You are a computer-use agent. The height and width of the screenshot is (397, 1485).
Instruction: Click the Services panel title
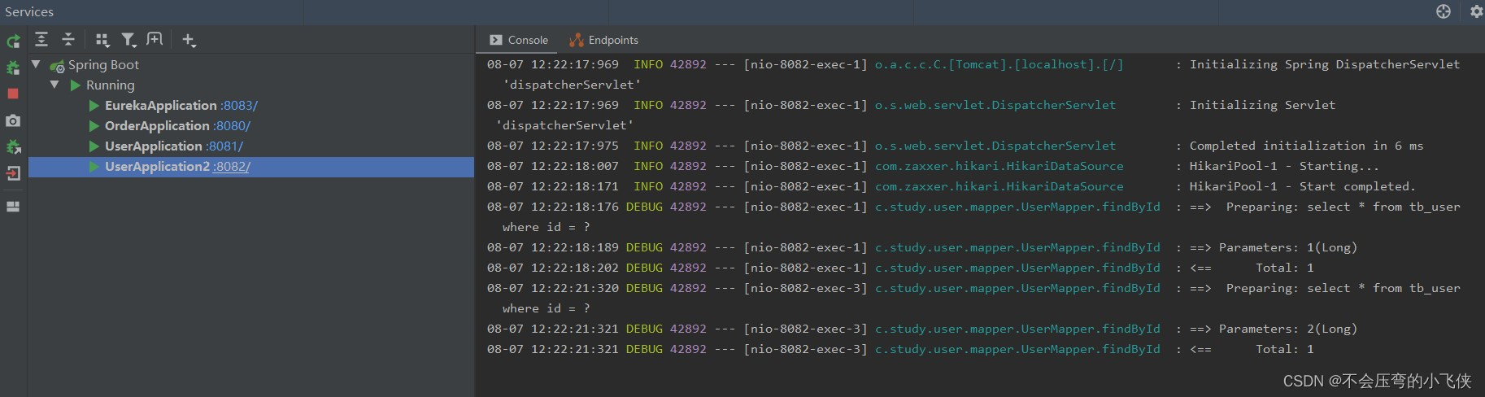29,11
